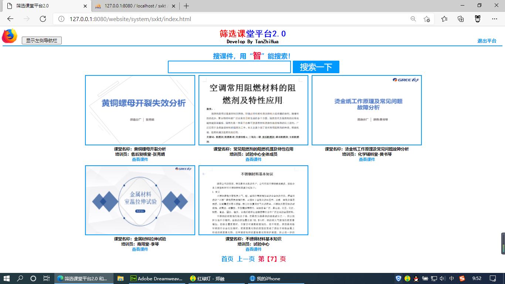The image size is (505, 284).
Task: Go to 上一页 in the pagination
Action: click(x=246, y=259)
